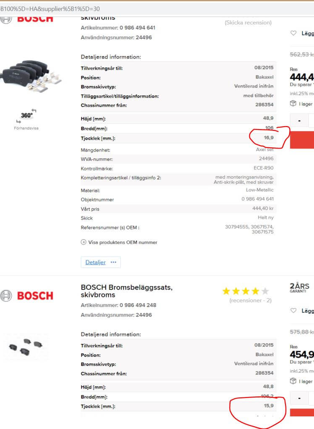Viewport: 314px width, 429px height.
Task: Click wishlist heart for article 0 986 494 248
Action: point(293,311)
